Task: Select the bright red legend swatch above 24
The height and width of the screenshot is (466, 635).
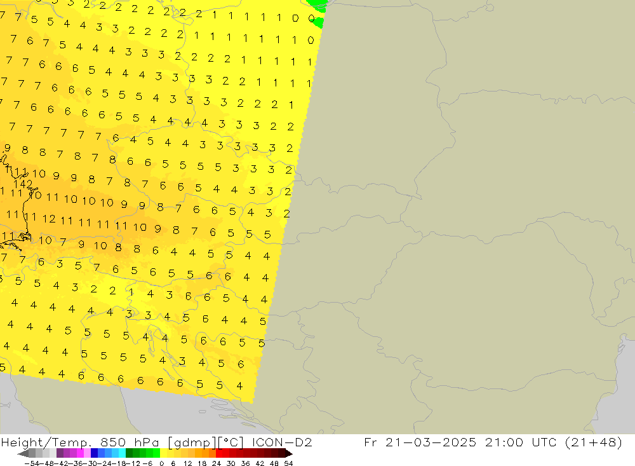Action: click(219, 453)
